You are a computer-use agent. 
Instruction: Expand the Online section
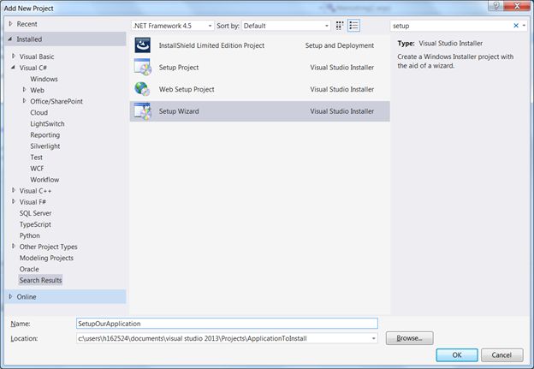click(x=10, y=296)
